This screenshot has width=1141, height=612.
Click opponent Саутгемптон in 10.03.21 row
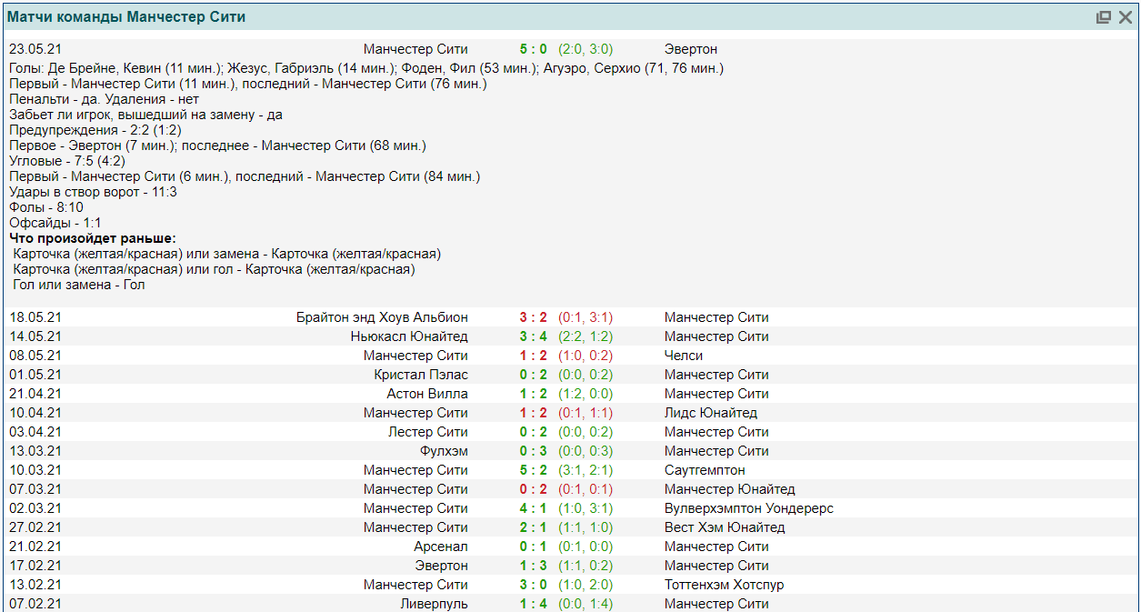(705, 470)
